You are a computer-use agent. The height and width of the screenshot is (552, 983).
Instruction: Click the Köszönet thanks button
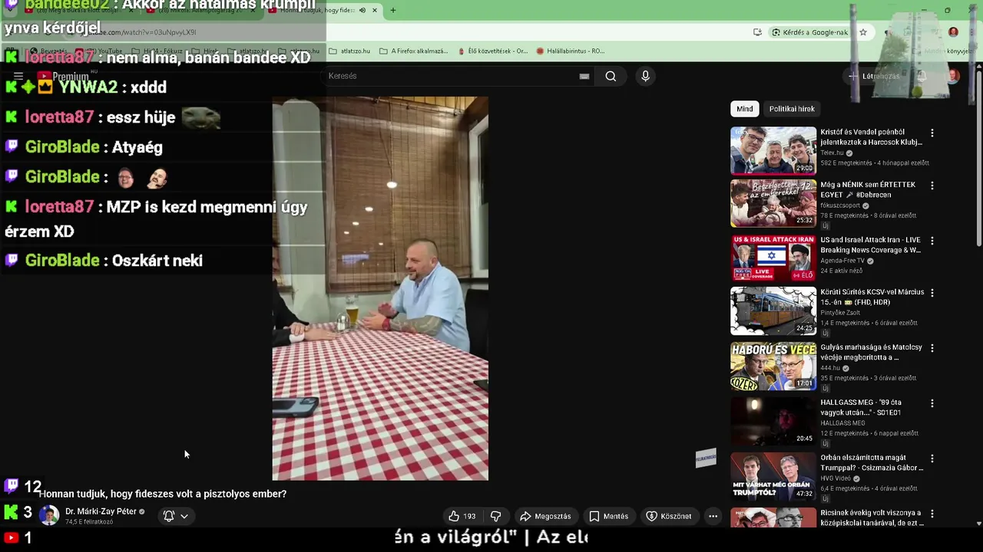[669, 516]
